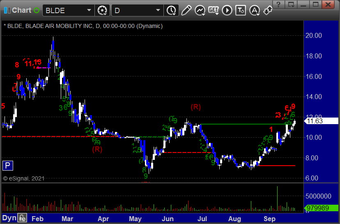Click the green link status circle

click(x=37, y=10)
